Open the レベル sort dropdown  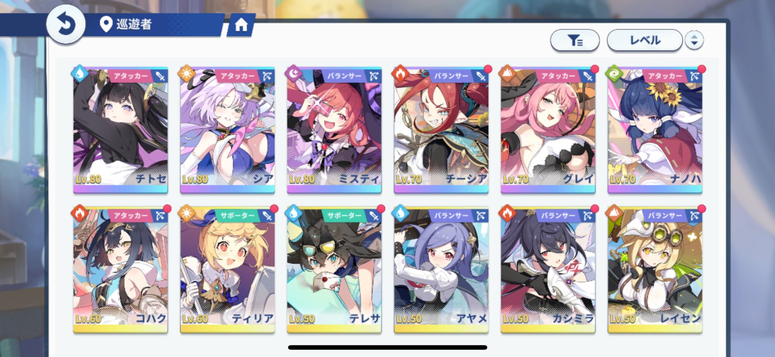tap(644, 40)
